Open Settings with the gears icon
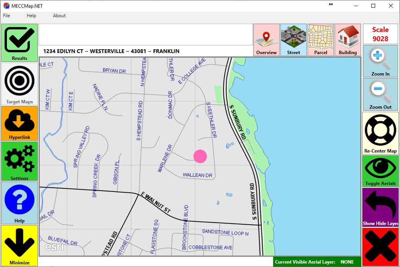400x267 pixels. (19, 161)
